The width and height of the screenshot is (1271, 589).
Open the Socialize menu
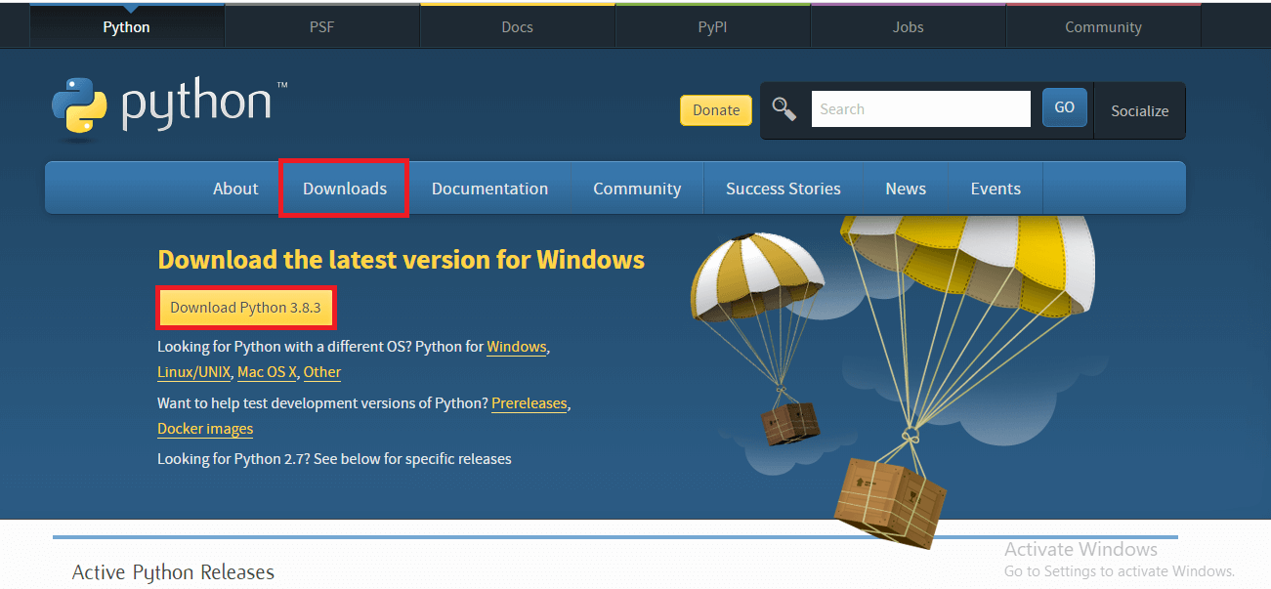pos(1140,111)
